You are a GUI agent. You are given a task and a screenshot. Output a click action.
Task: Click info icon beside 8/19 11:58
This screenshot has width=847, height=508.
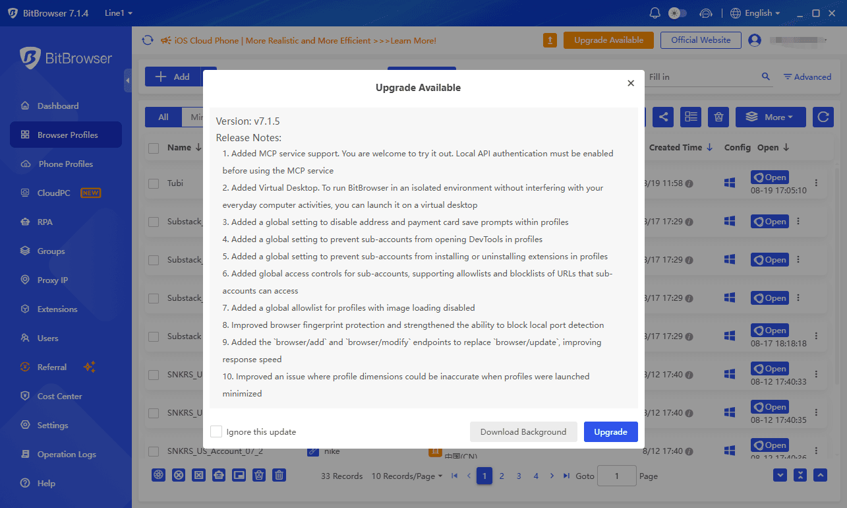click(689, 183)
